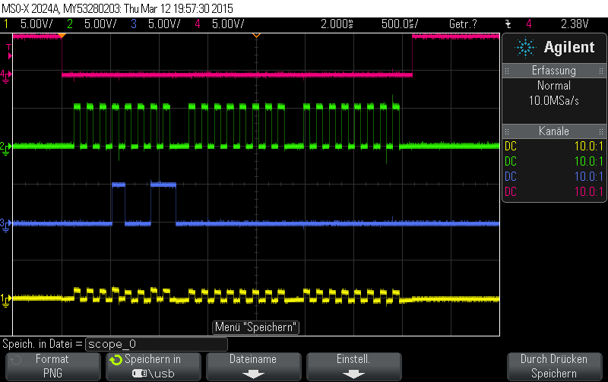Click the trigger source channel 4 indicator
Screen dimensions: 608x382
point(528,24)
